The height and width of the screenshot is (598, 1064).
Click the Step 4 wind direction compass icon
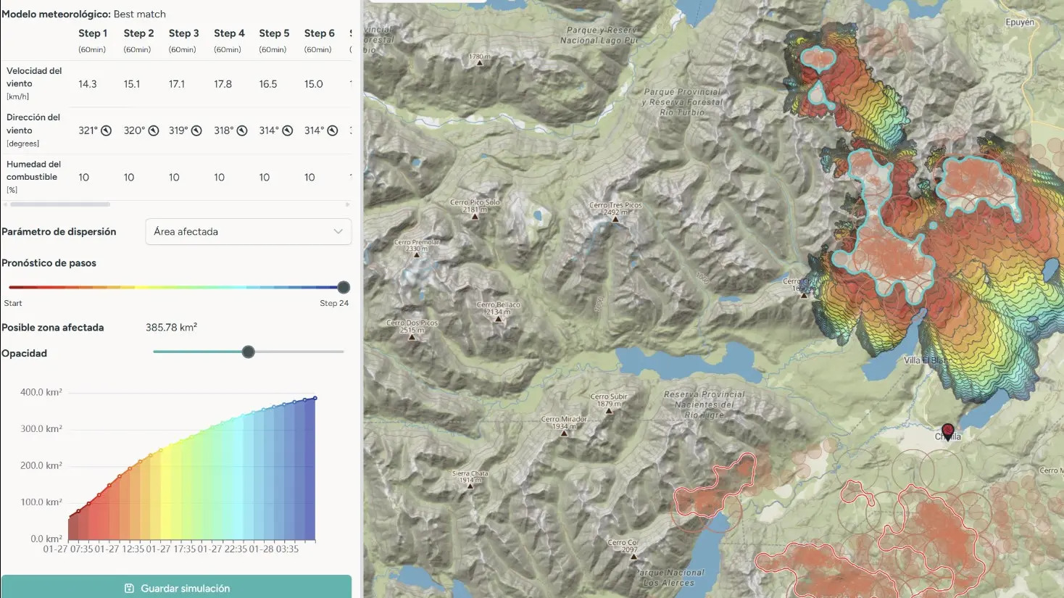click(242, 130)
